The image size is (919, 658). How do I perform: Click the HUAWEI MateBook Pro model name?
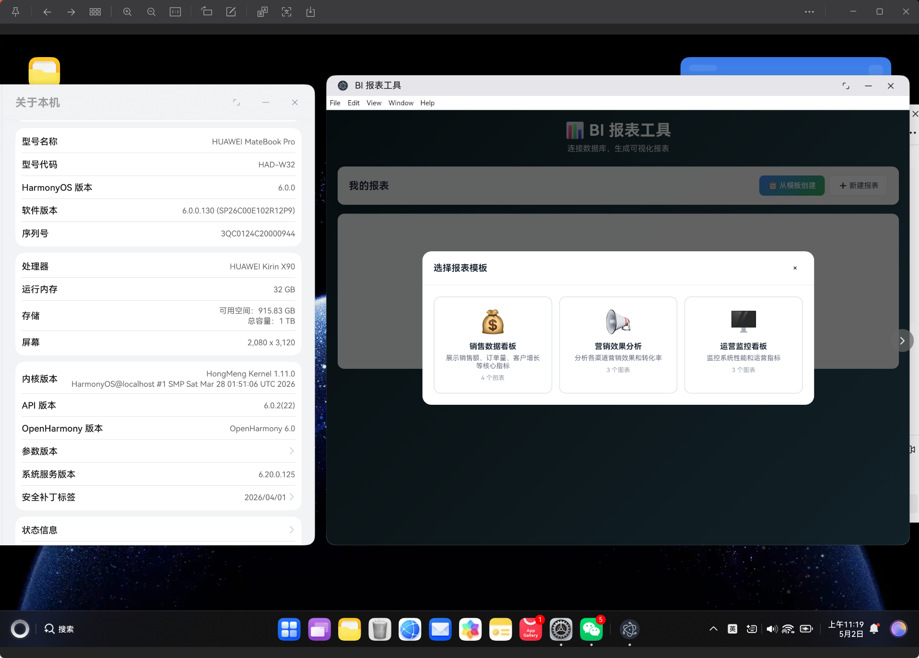(x=253, y=141)
